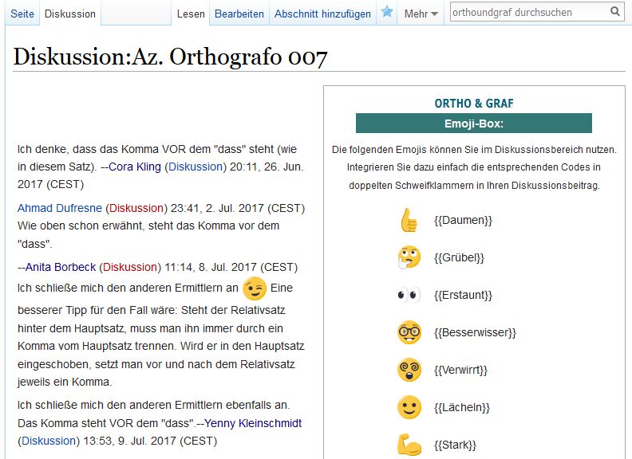Click timestamp 23:41, 2. Jul. 2017

218,208
